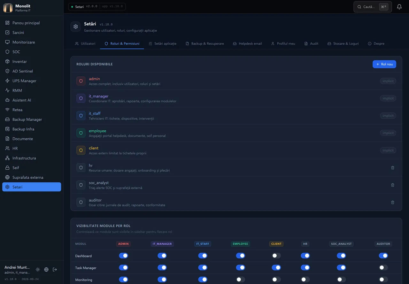409x284 pixels.
Task: Open the it_staff role row
Action: [236, 116]
